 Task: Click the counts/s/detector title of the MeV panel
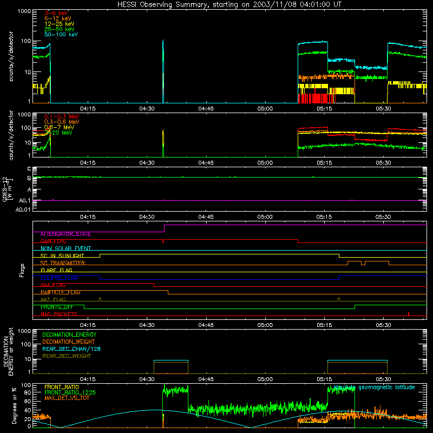point(11,135)
